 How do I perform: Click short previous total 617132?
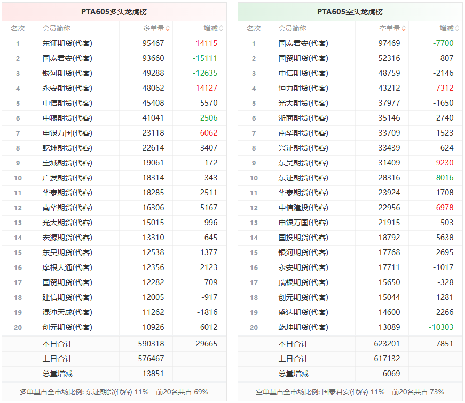[x=387, y=359]
